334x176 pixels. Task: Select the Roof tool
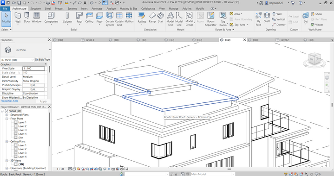(x=79, y=18)
